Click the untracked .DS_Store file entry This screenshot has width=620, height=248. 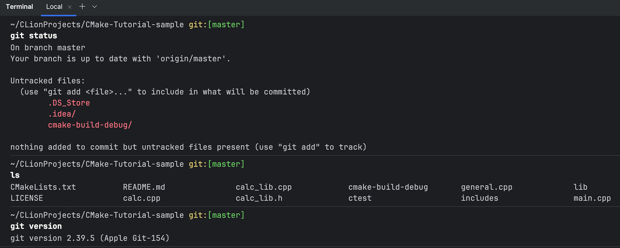tap(69, 103)
